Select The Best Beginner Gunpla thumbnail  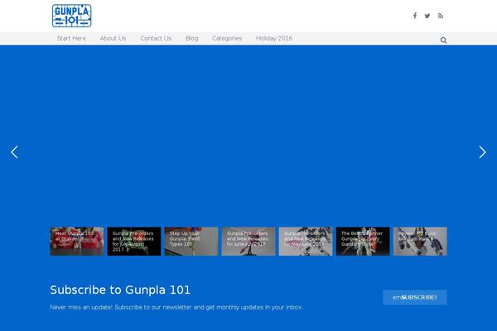click(363, 241)
